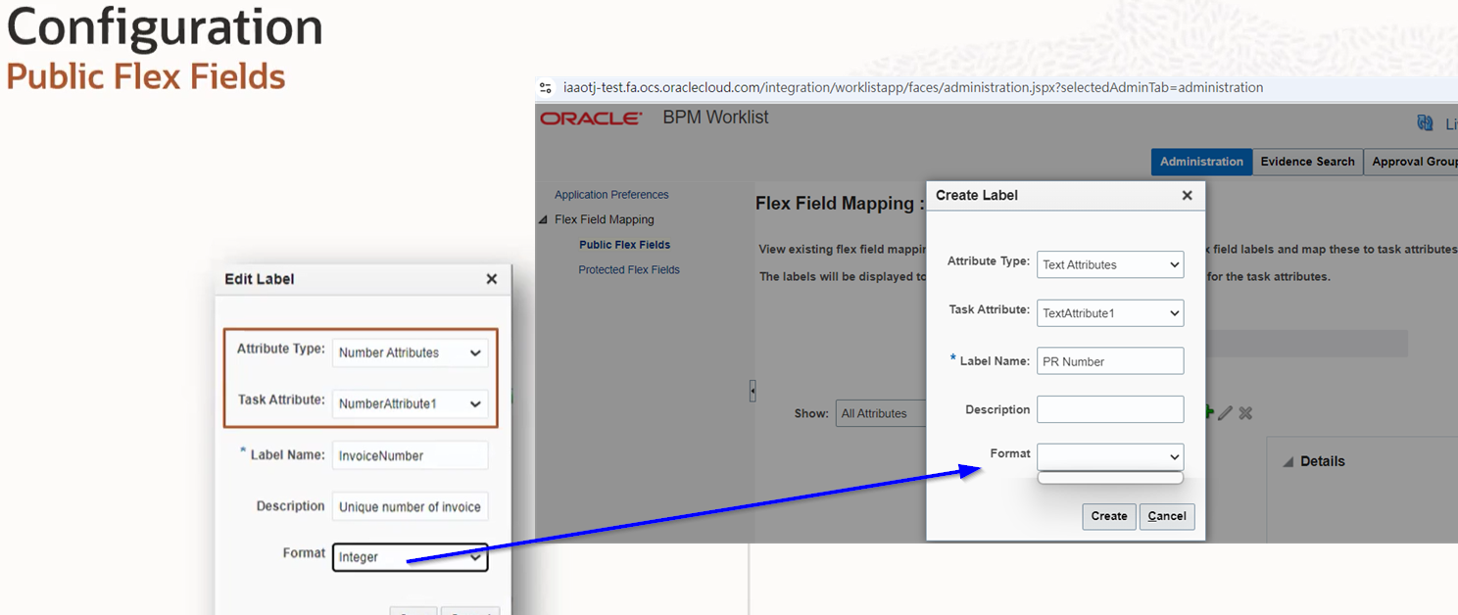Close the Edit Label dialog
The height and width of the screenshot is (615, 1458).
(x=491, y=278)
